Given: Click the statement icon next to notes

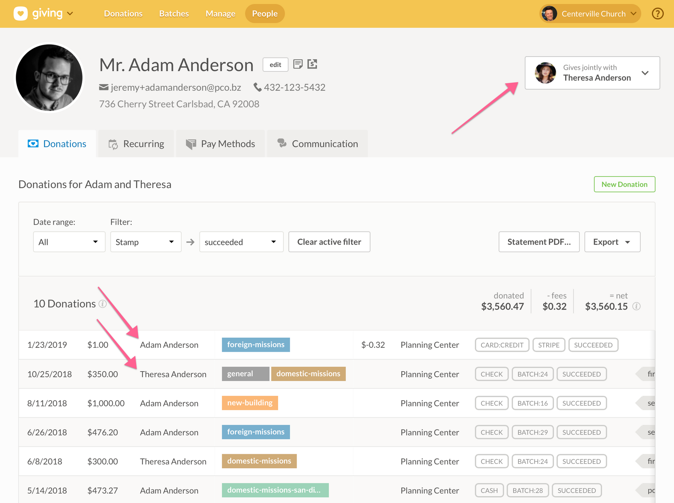Looking at the screenshot, I should (312, 64).
